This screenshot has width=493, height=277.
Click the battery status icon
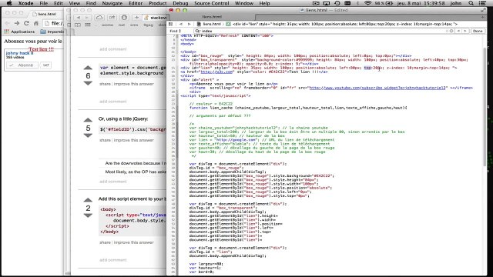(389, 3)
